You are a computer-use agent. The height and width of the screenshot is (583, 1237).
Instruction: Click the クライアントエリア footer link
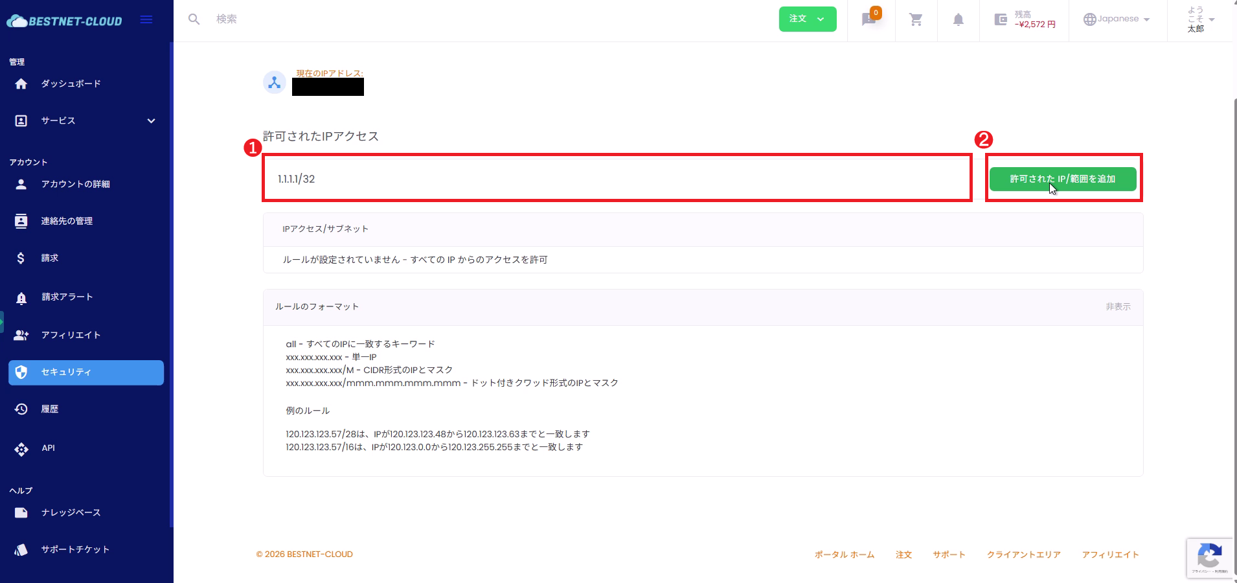[1023, 554]
